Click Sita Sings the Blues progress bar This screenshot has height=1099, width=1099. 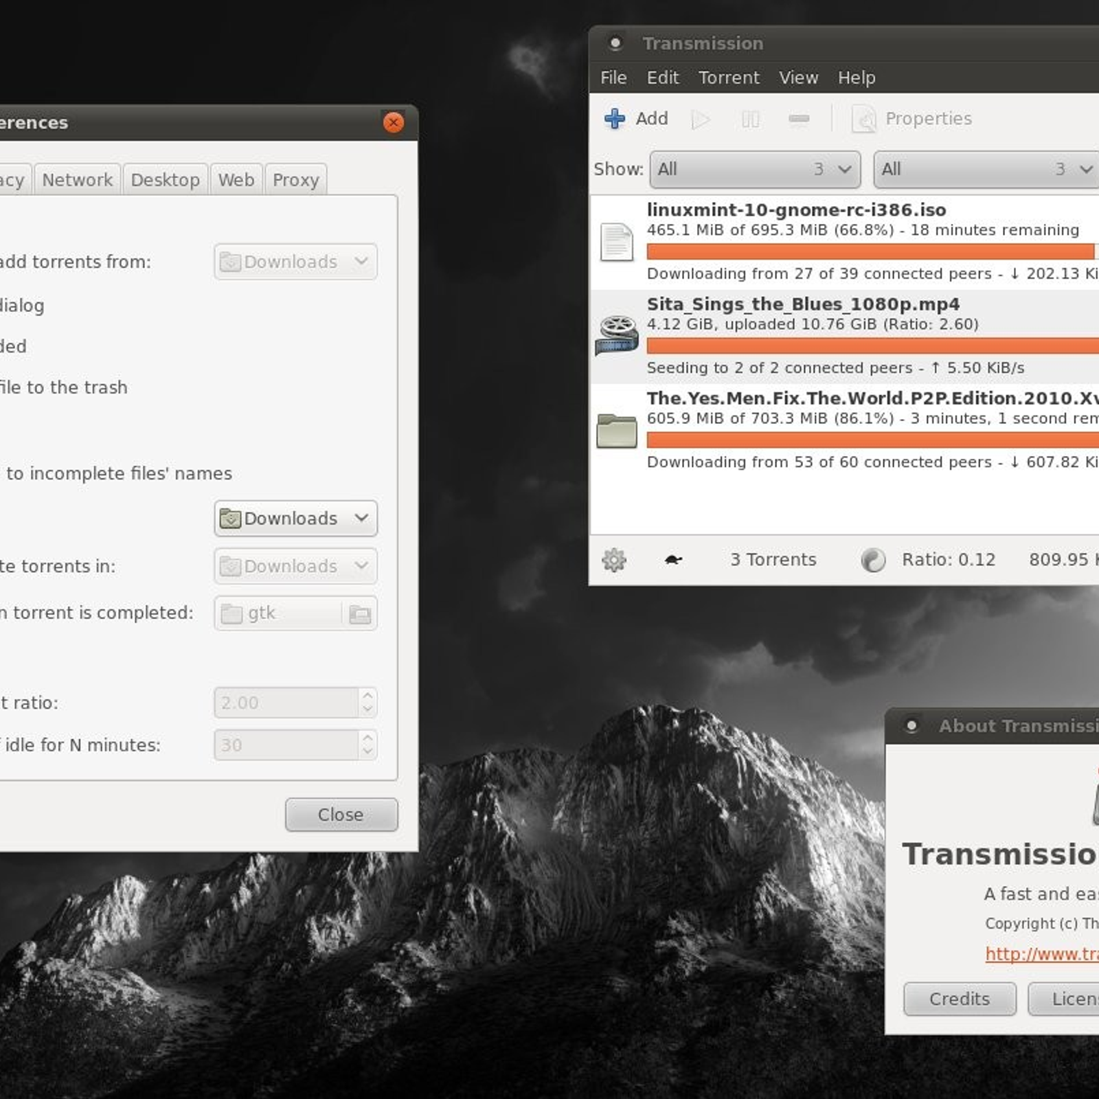pyautogui.click(x=872, y=345)
